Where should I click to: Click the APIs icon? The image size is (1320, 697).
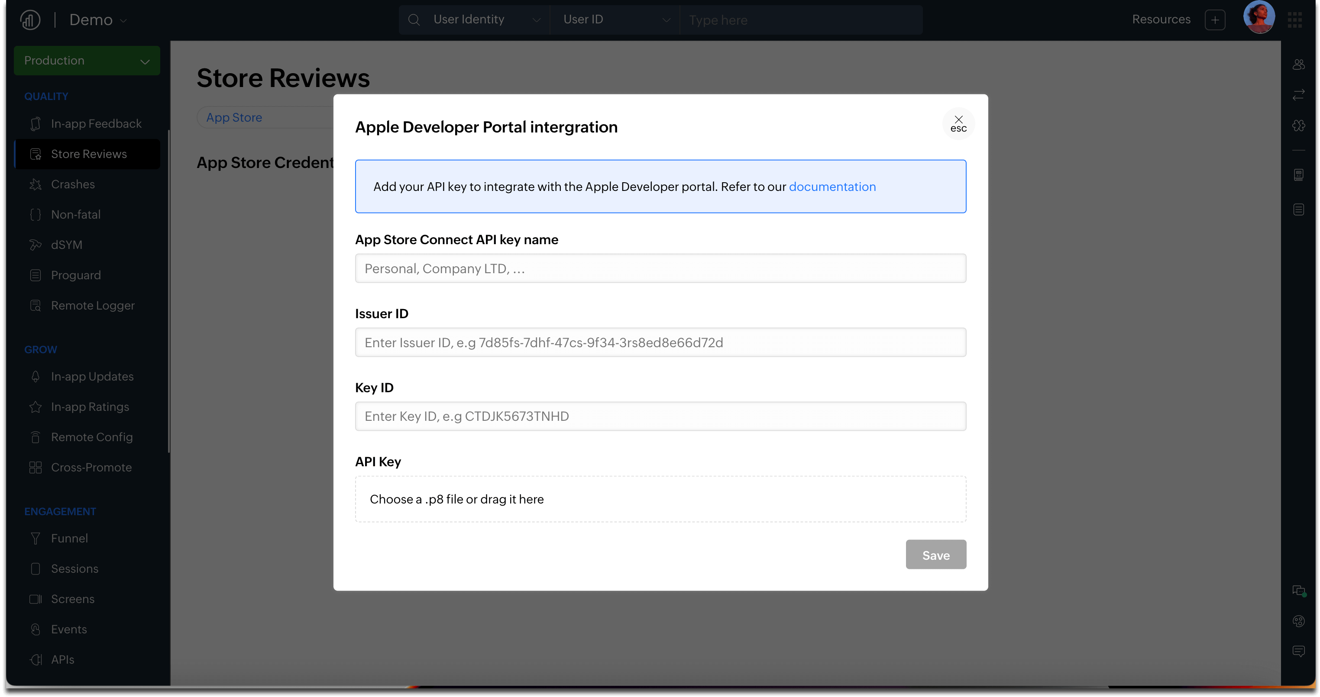(x=36, y=660)
